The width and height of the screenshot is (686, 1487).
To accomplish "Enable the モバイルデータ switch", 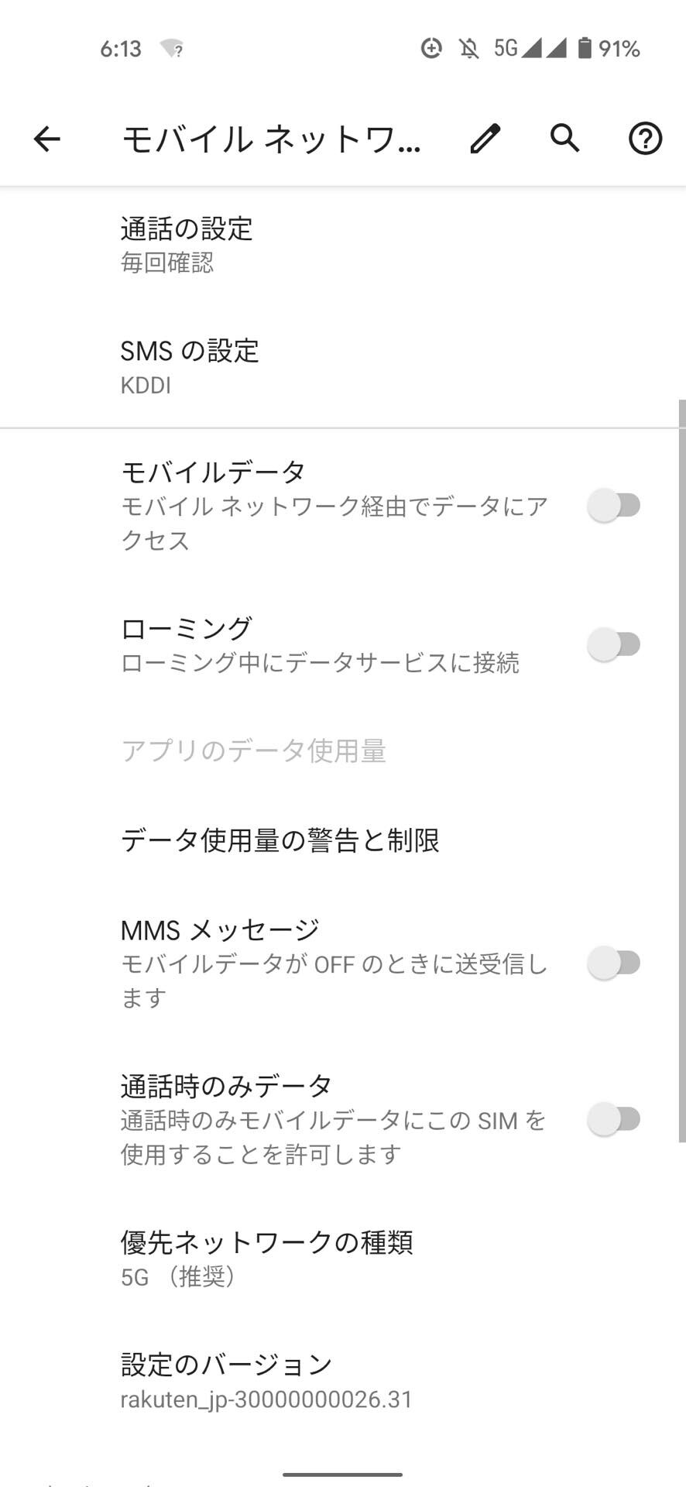I will 614,506.
